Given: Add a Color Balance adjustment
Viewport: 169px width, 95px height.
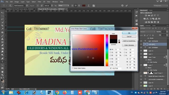Looking at the screenshot, I should (x=147, y=19).
